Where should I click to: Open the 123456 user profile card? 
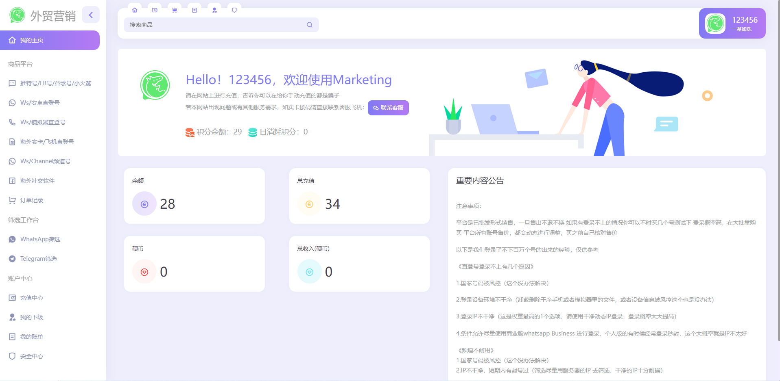(732, 24)
